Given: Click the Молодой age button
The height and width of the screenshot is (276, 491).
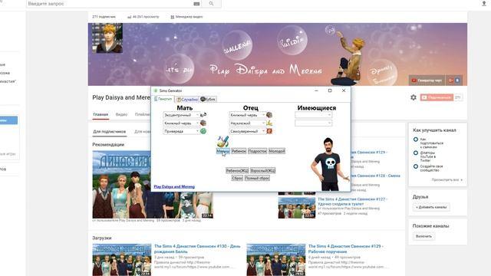Looking at the screenshot, I should click(277, 151).
